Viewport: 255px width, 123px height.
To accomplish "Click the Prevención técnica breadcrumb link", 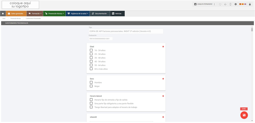I will [16, 19].
